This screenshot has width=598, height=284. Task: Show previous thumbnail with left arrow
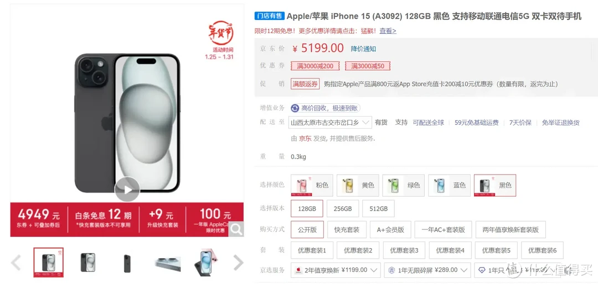pos(16,262)
